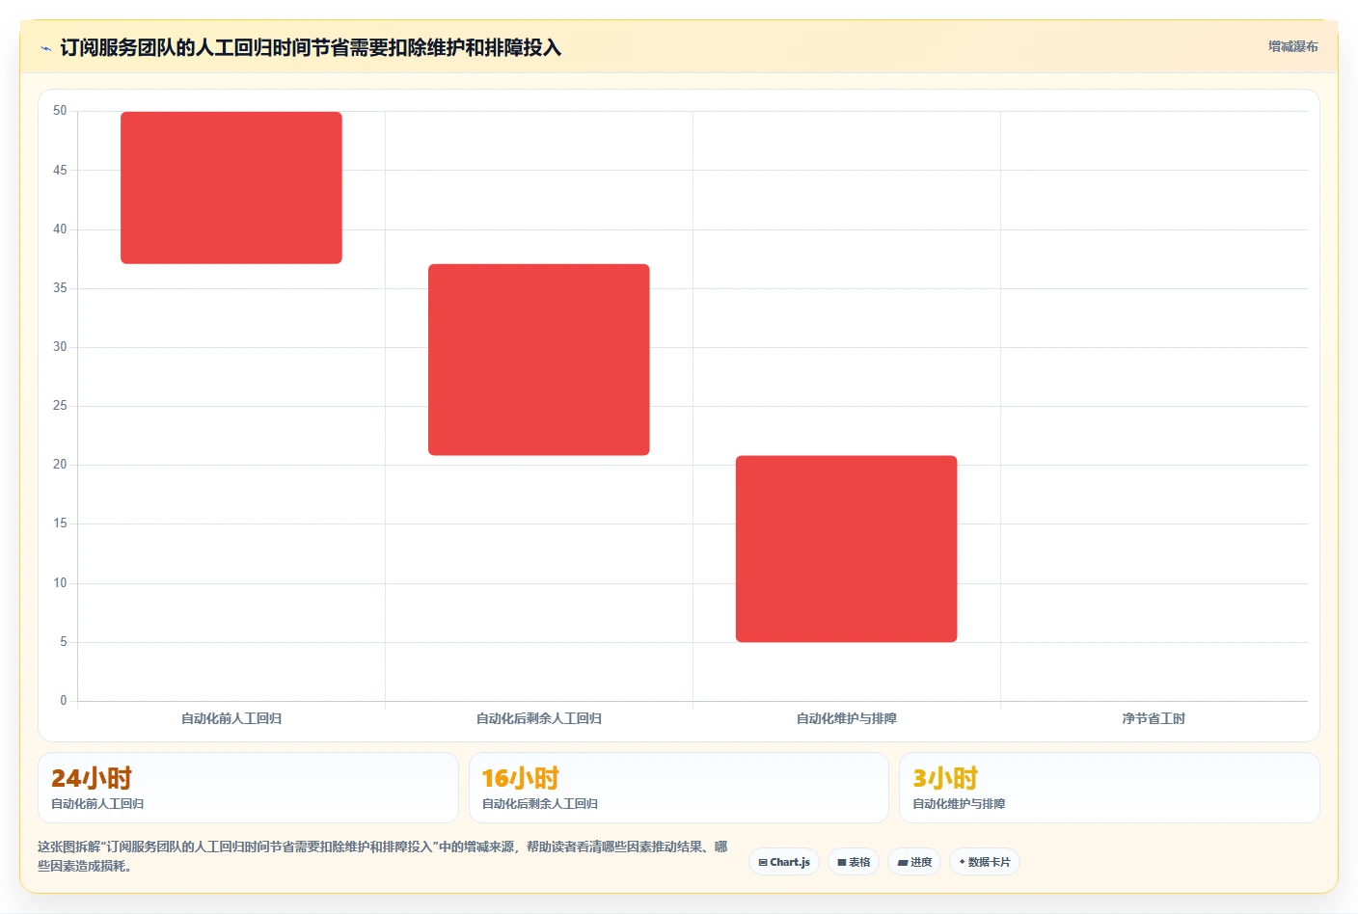This screenshot has width=1358, height=914.
Task: Click the 16小时 data card value
Action: 521,778
